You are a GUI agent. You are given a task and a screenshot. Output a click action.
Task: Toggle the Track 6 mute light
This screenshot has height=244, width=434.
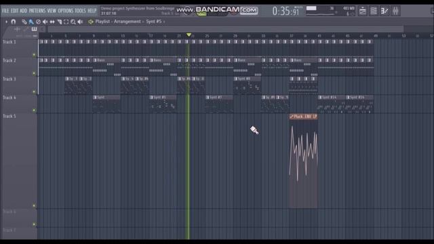(x=34, y=224)
